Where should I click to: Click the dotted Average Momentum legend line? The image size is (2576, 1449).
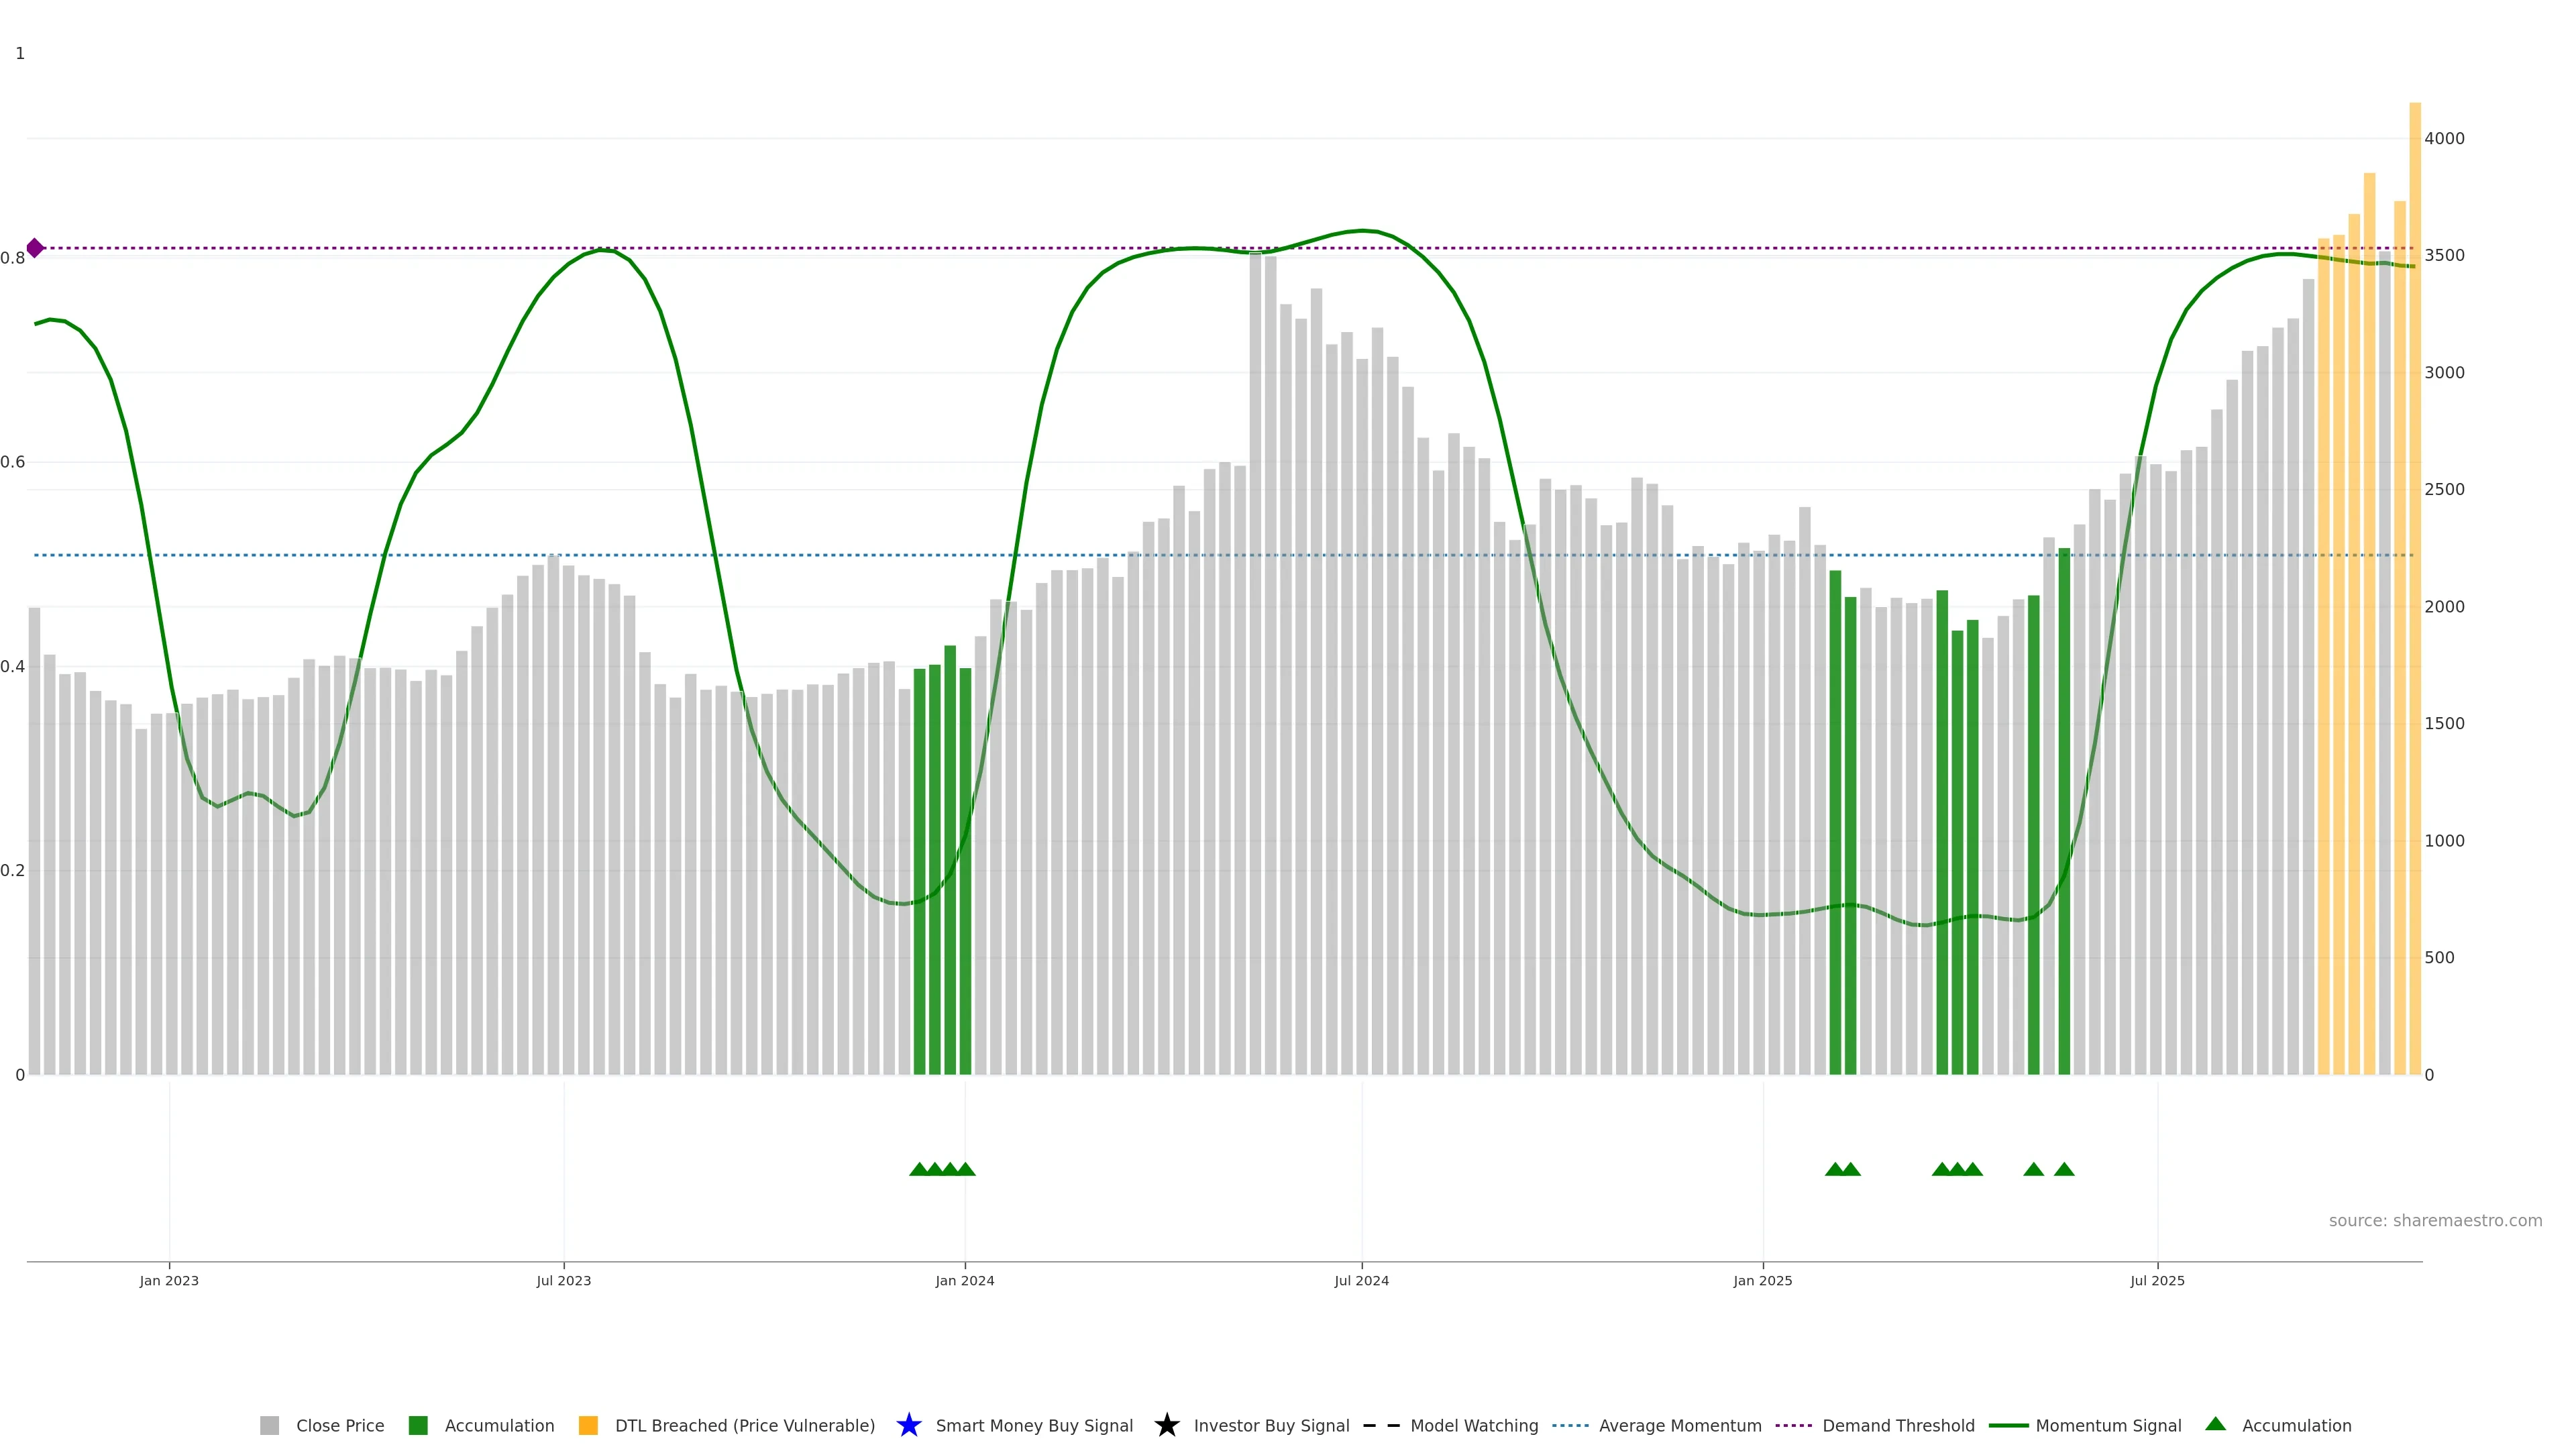click(x=1570, y=1425)
